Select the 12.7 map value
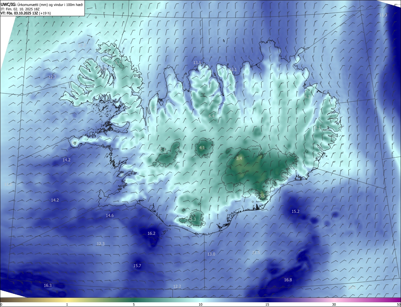 (x=52, y=77)
